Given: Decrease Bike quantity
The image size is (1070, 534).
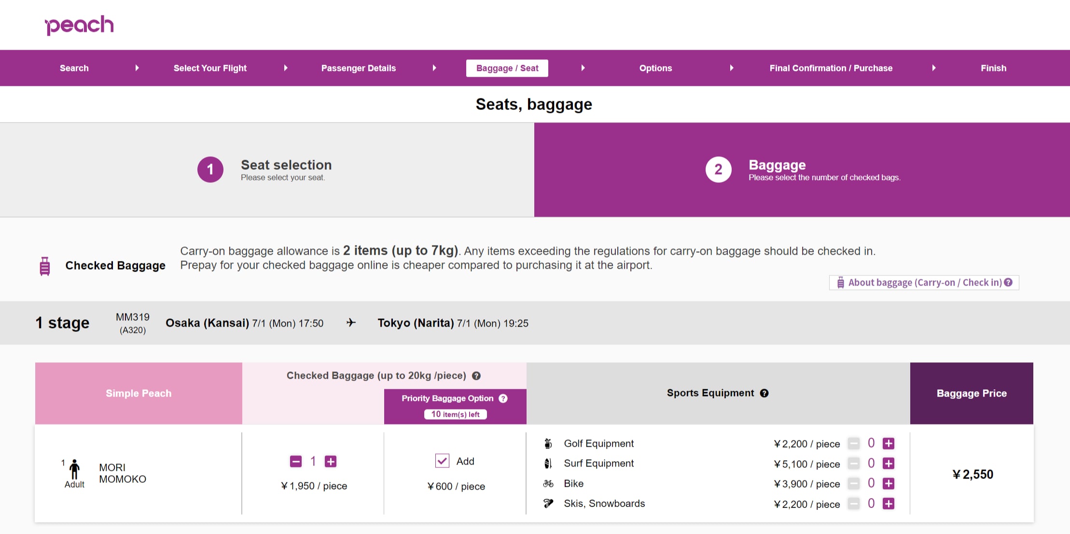Looking at the screenshot, I should (x=854, y=483).
